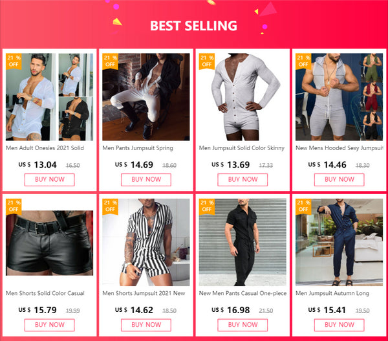Select the black leather shorts product image
This screenshot has height=341, width=388.
[x=49, y=242]
